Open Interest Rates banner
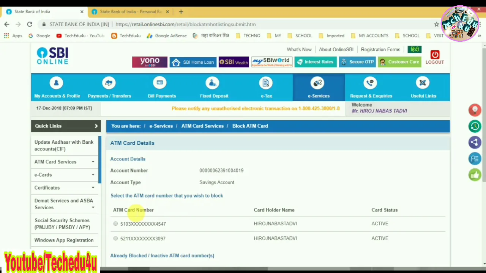The width and height of the screenshot is (486, 273). point(316,62)
